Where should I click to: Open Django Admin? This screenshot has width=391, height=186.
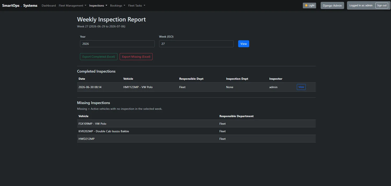tap(332, 5)
